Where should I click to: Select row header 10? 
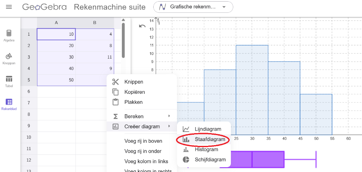click(29, 137)
